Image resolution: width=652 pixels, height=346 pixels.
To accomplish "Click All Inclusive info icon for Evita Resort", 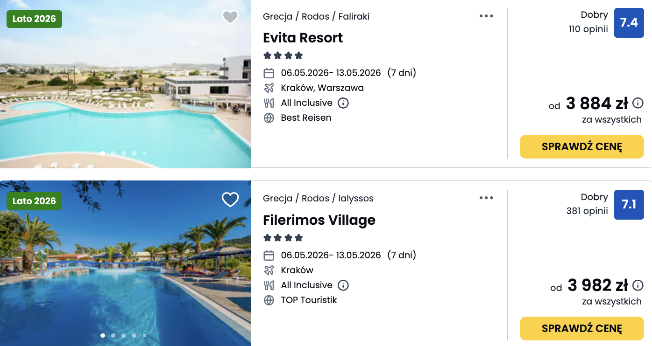I will pos(343,103).
